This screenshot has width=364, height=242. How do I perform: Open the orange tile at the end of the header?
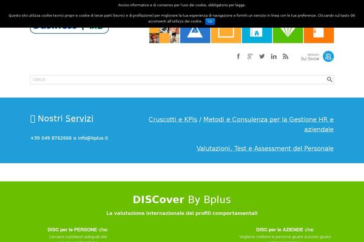(318, 35)
